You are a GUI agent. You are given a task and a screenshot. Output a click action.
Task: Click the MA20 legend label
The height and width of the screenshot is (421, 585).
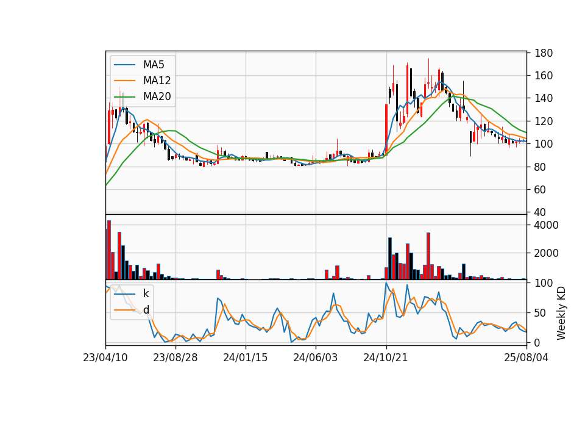click(x=157, y=96)
